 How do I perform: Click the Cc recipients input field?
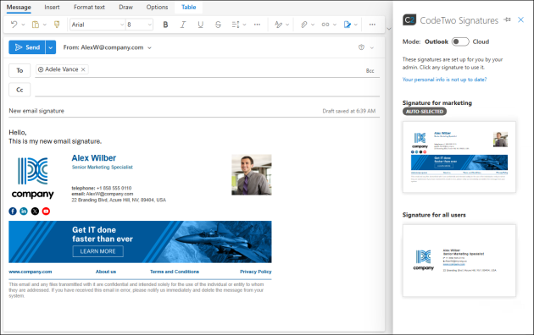coord(207,90)
